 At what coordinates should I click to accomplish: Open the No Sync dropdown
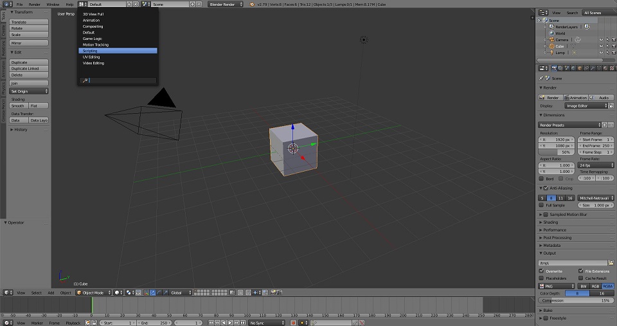[x=266, y=323]
